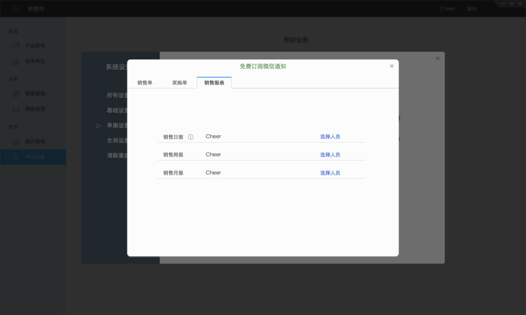The image size is (526, 315).
Task: Switch to the 采购单 tab
Action: [x=180, y=82]
